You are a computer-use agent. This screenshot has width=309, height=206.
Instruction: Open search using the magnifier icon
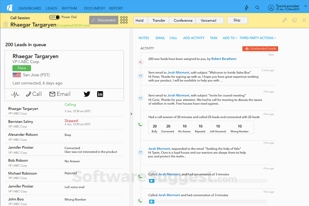point(257,8)
